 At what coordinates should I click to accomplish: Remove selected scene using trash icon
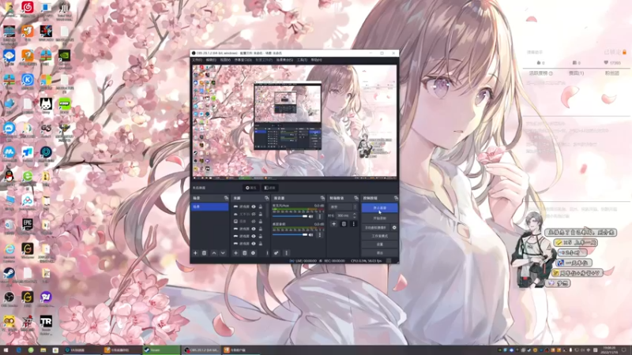click(x=205, y=253)
